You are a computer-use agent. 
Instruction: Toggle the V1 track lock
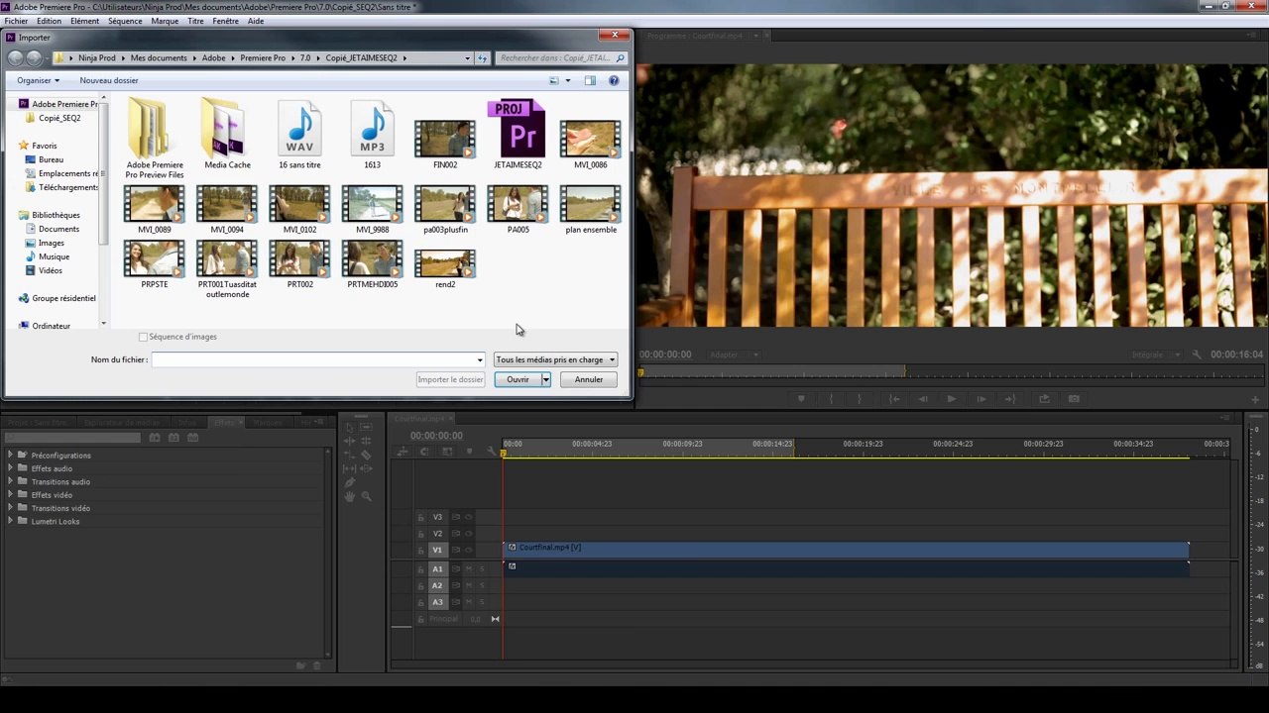pyautogui.click(x=420, y=550)
